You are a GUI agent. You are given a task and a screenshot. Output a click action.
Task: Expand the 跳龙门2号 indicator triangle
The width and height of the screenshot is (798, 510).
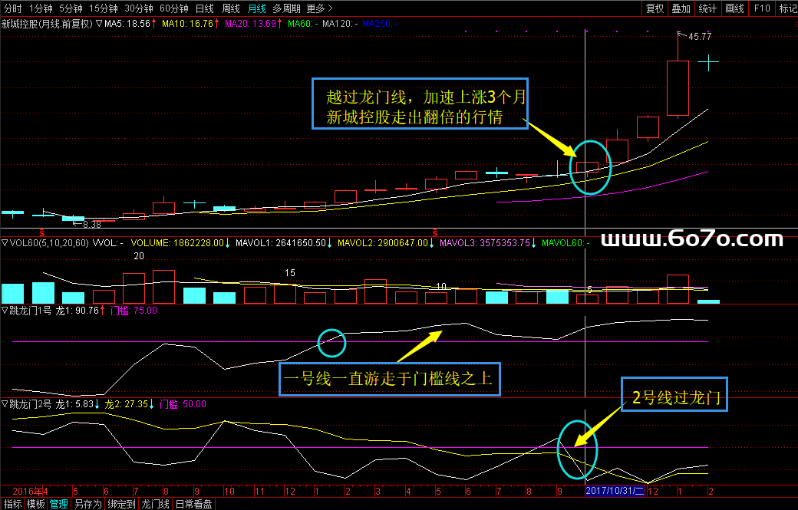[x=5, y=403]
